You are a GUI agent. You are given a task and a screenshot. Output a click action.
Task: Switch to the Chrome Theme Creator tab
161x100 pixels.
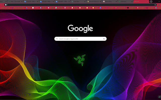(94, 1)
